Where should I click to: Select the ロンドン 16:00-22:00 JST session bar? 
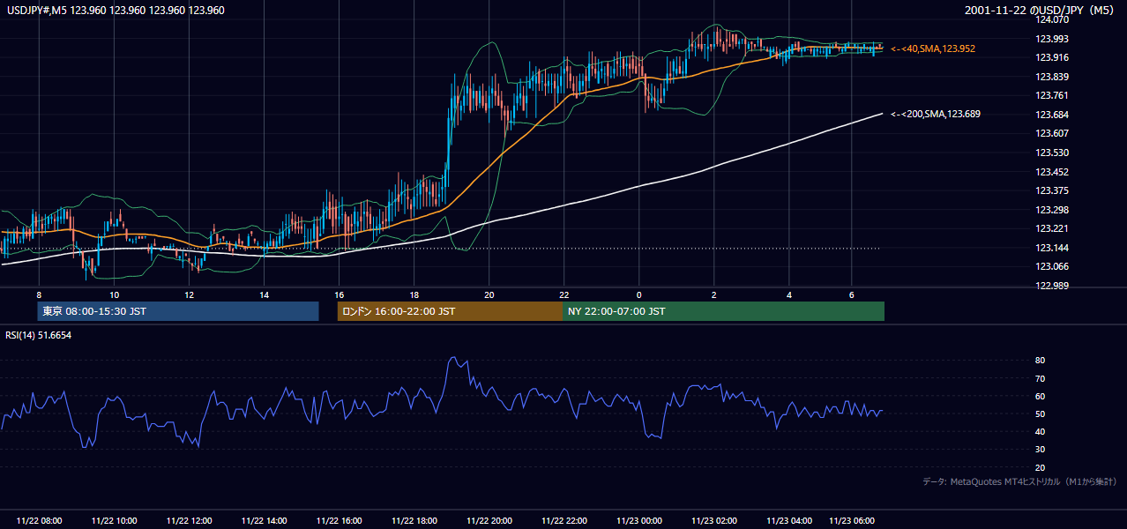450,311
